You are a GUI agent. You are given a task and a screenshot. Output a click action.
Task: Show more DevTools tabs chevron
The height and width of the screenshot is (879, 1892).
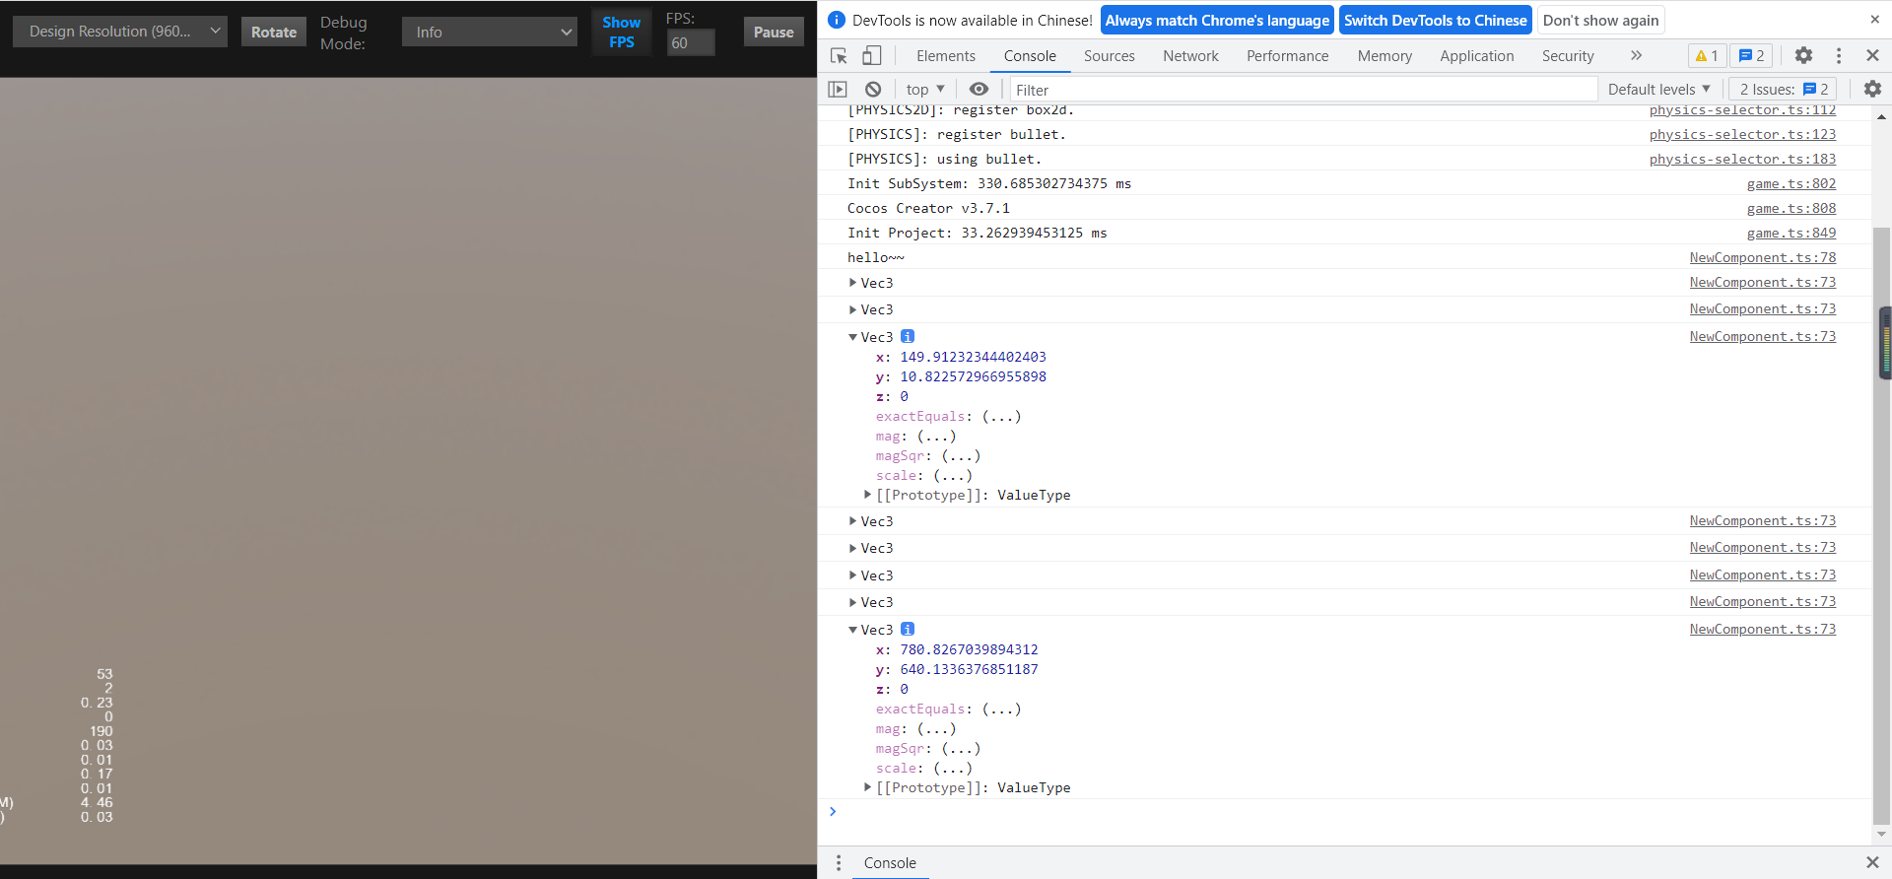pyautogui.click(x=1636, y=56)
